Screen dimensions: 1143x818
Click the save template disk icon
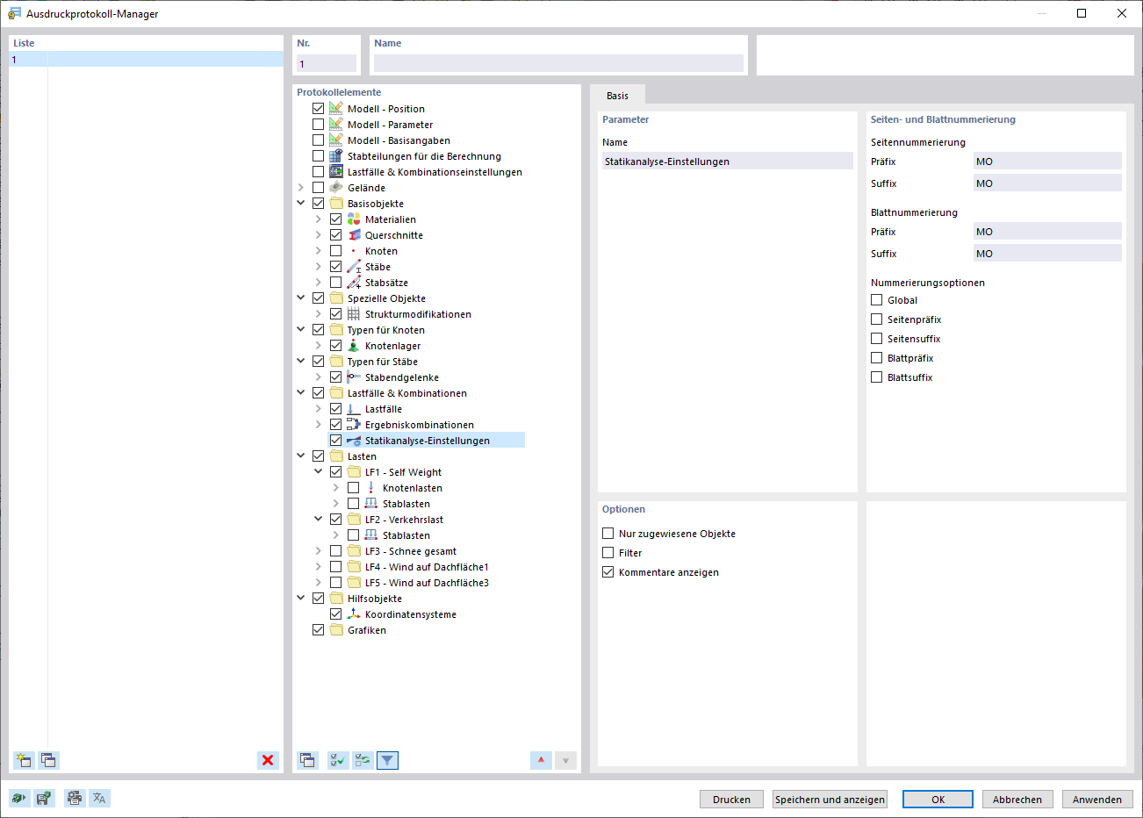click(44, 798)
